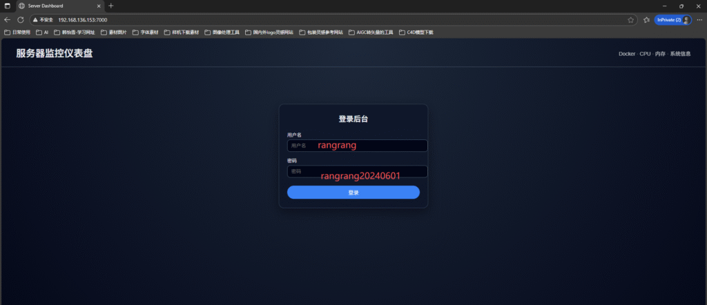Open a new tab with plus icon

[x=111, y=6]
